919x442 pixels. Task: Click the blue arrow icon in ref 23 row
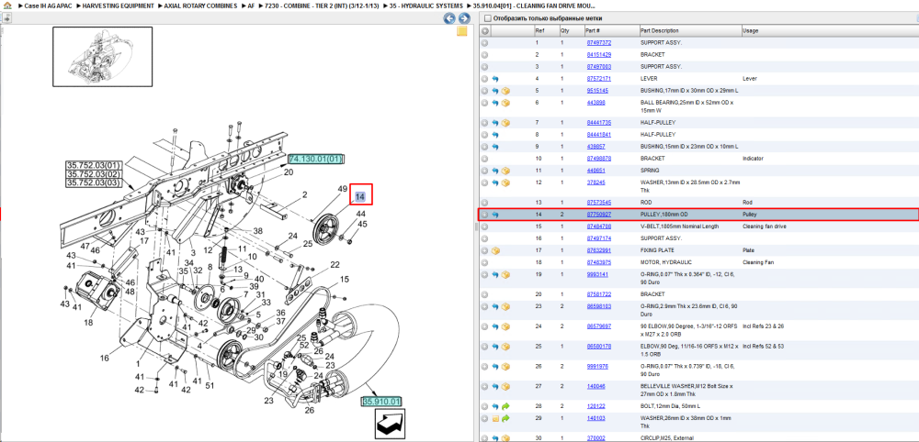(x=495, y=305)
